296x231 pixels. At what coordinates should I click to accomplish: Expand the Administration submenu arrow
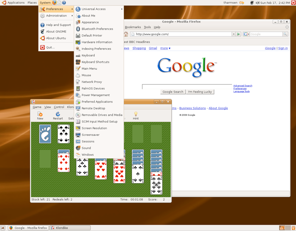click(72, 16)
